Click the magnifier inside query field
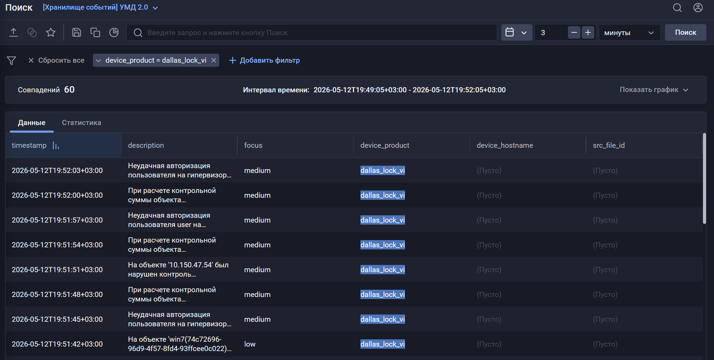714x360 pixels. tap(138, 33)
